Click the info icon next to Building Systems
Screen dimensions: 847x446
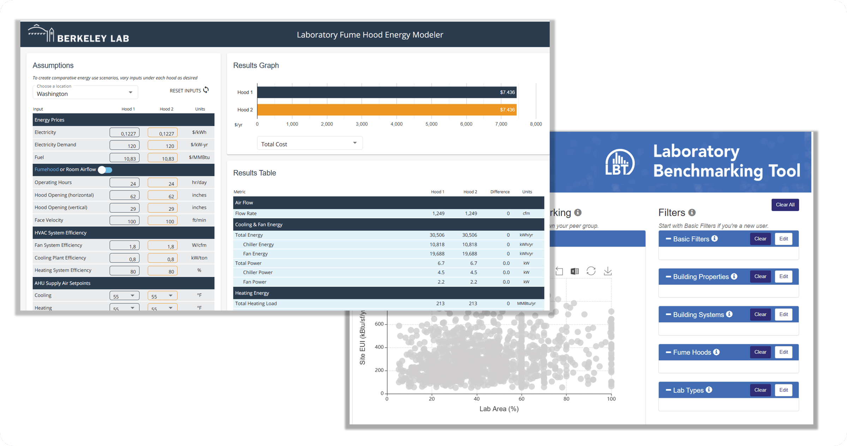[x=729, y=314]
